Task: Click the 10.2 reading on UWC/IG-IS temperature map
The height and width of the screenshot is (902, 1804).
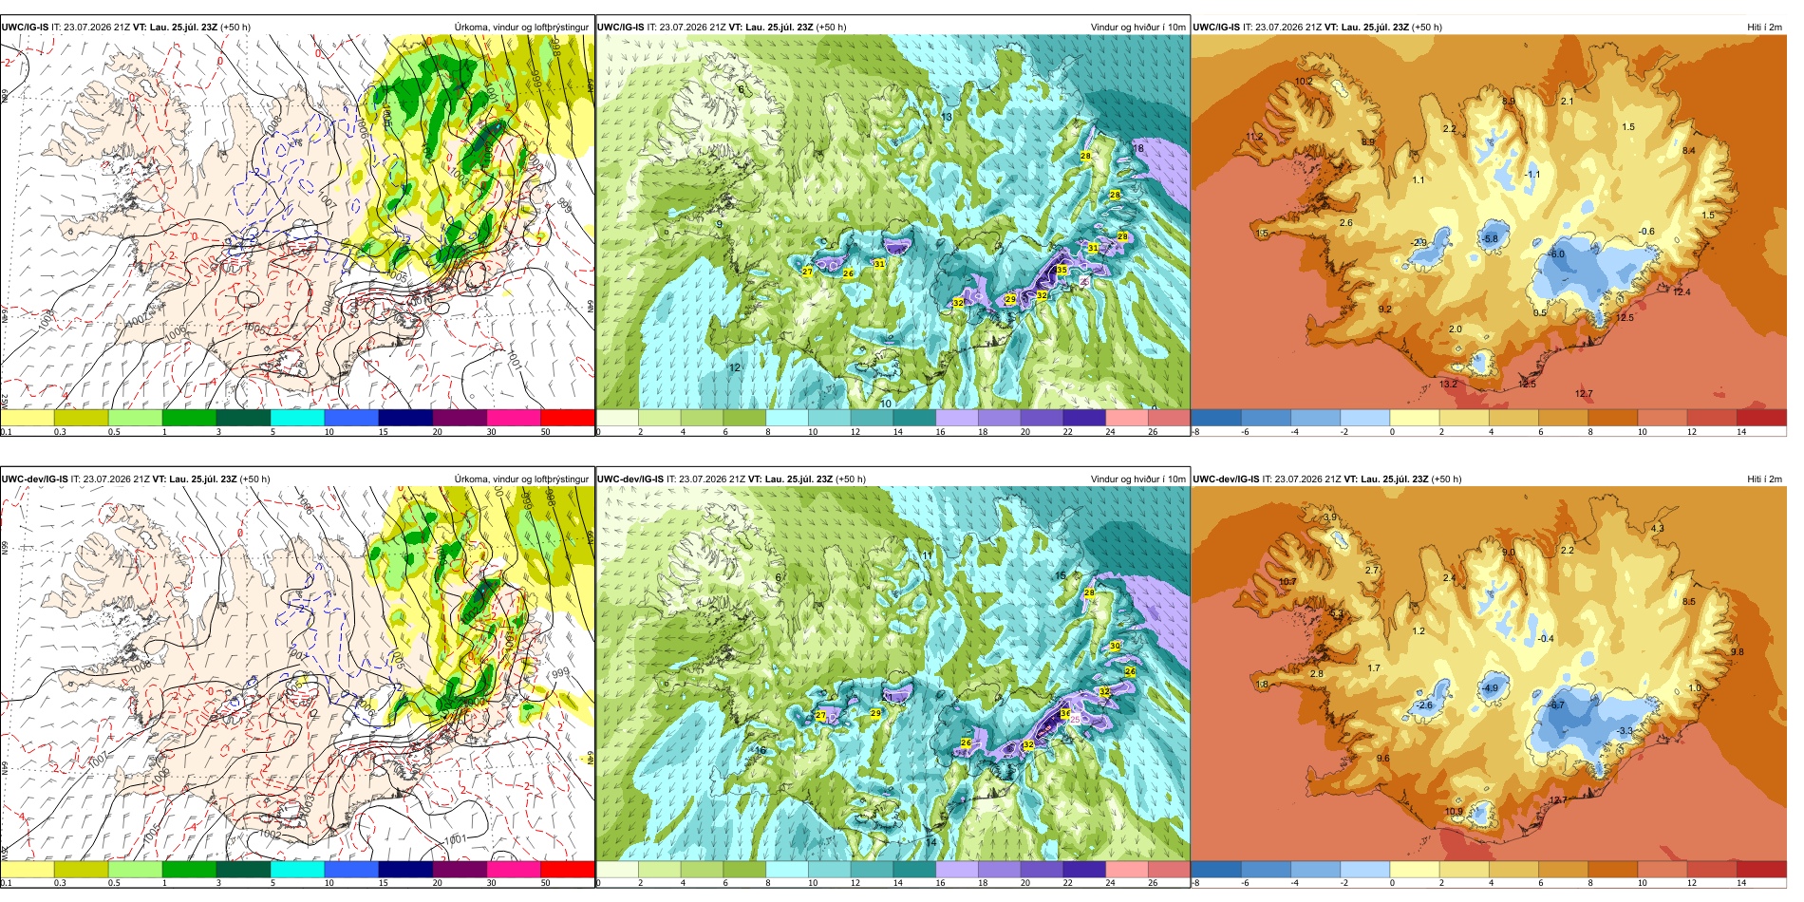Action: (x=1305, y=82)
